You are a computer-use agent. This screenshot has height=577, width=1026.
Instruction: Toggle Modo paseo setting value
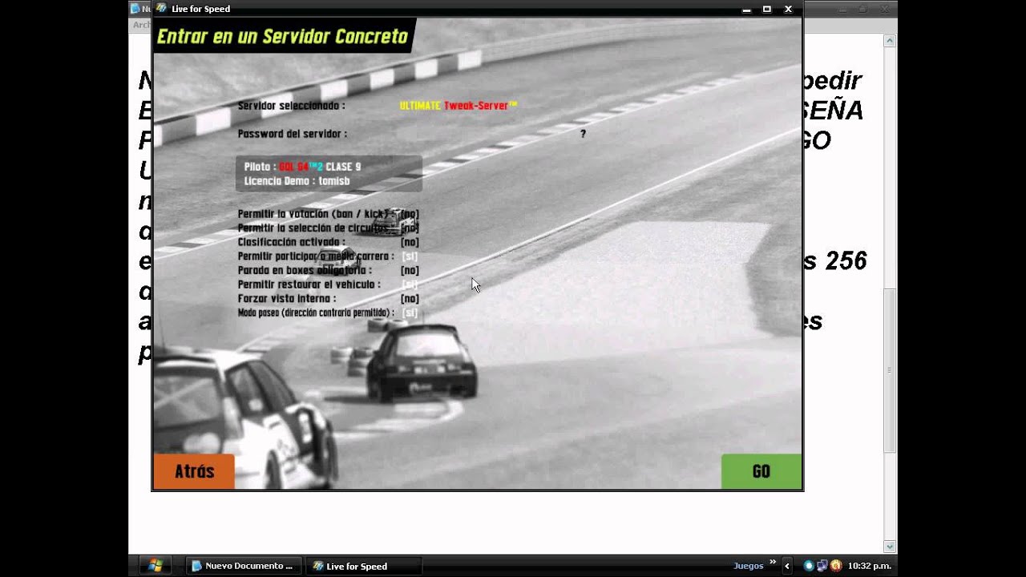pos(410,313)
